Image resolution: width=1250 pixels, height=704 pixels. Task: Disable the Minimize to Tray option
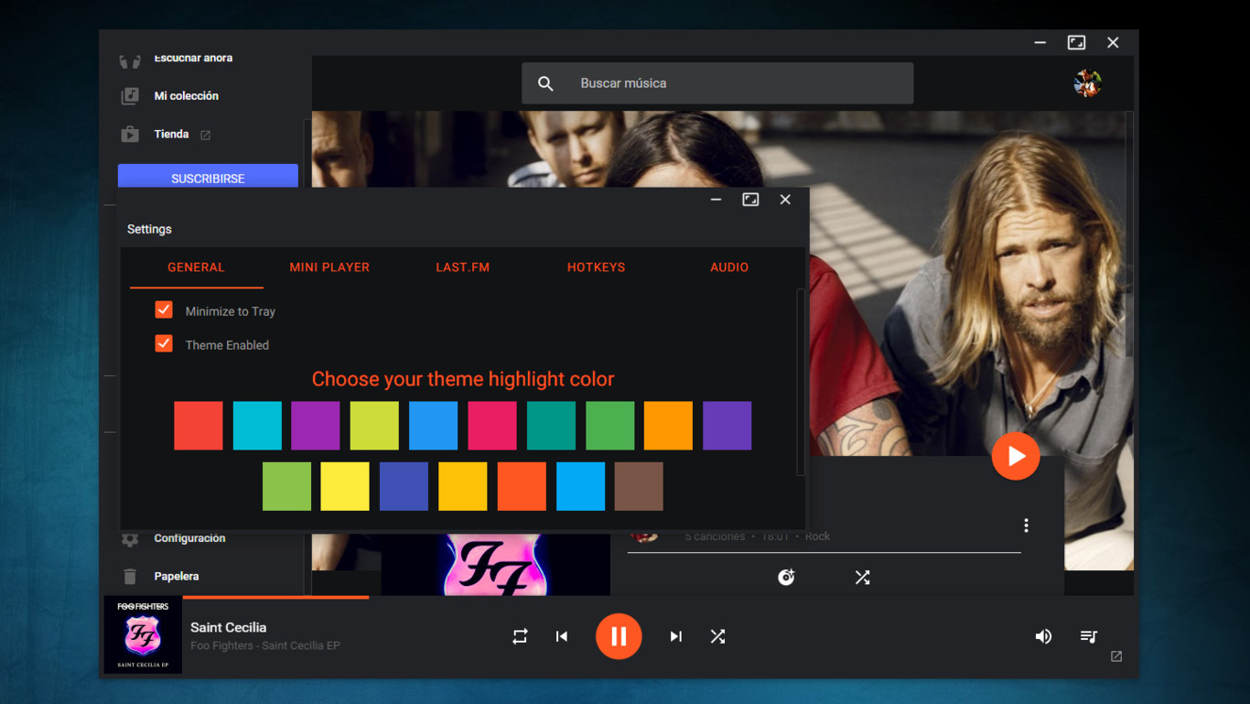point(164,309)
